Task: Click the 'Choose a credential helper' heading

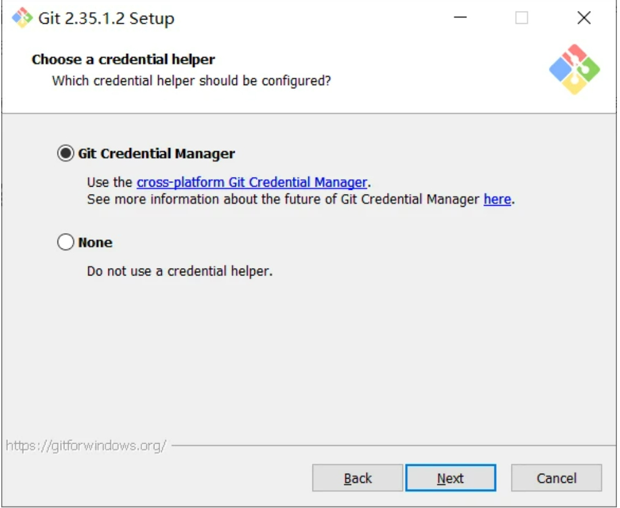Action: pos(123,60)
